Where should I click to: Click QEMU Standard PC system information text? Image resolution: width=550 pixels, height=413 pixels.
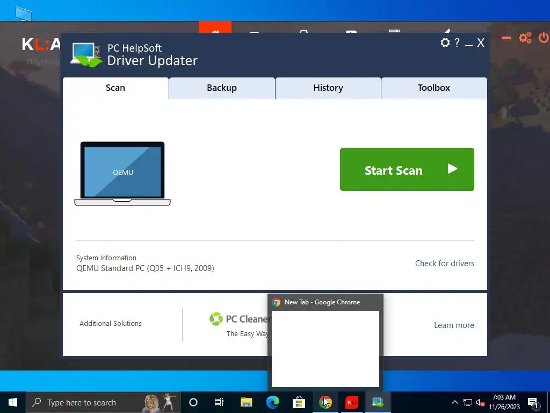(145, 268)
